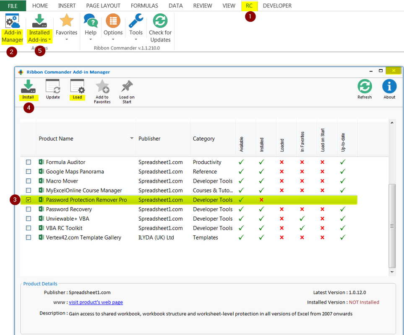The width and height of the screenshot is (404, 335).
Task: Select the RC ribbon tab
Action: 249,6
